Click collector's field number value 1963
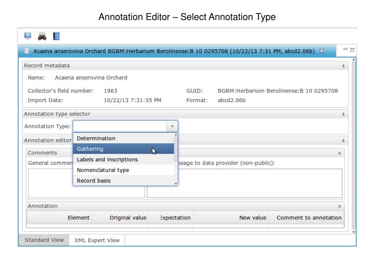The height and width of the screenshot is (280, 374). pyautogui.click(x=110, y=91)
